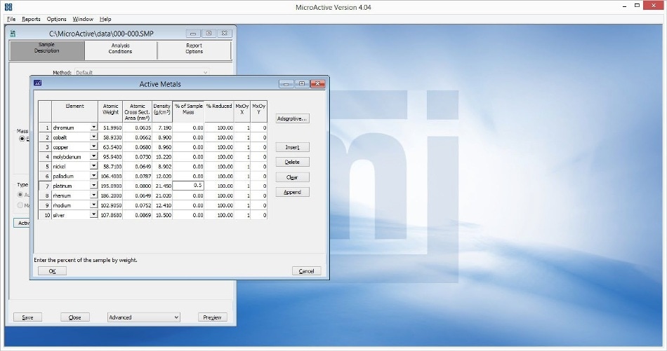Minimize the MicroActive main window
667x351 pixels.
pos(624,6)
